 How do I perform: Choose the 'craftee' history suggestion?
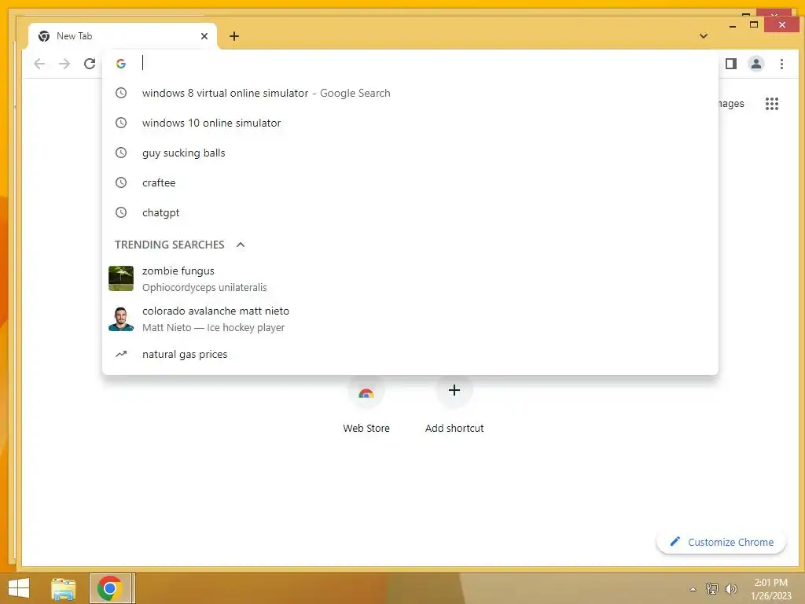tap(410, 182)
